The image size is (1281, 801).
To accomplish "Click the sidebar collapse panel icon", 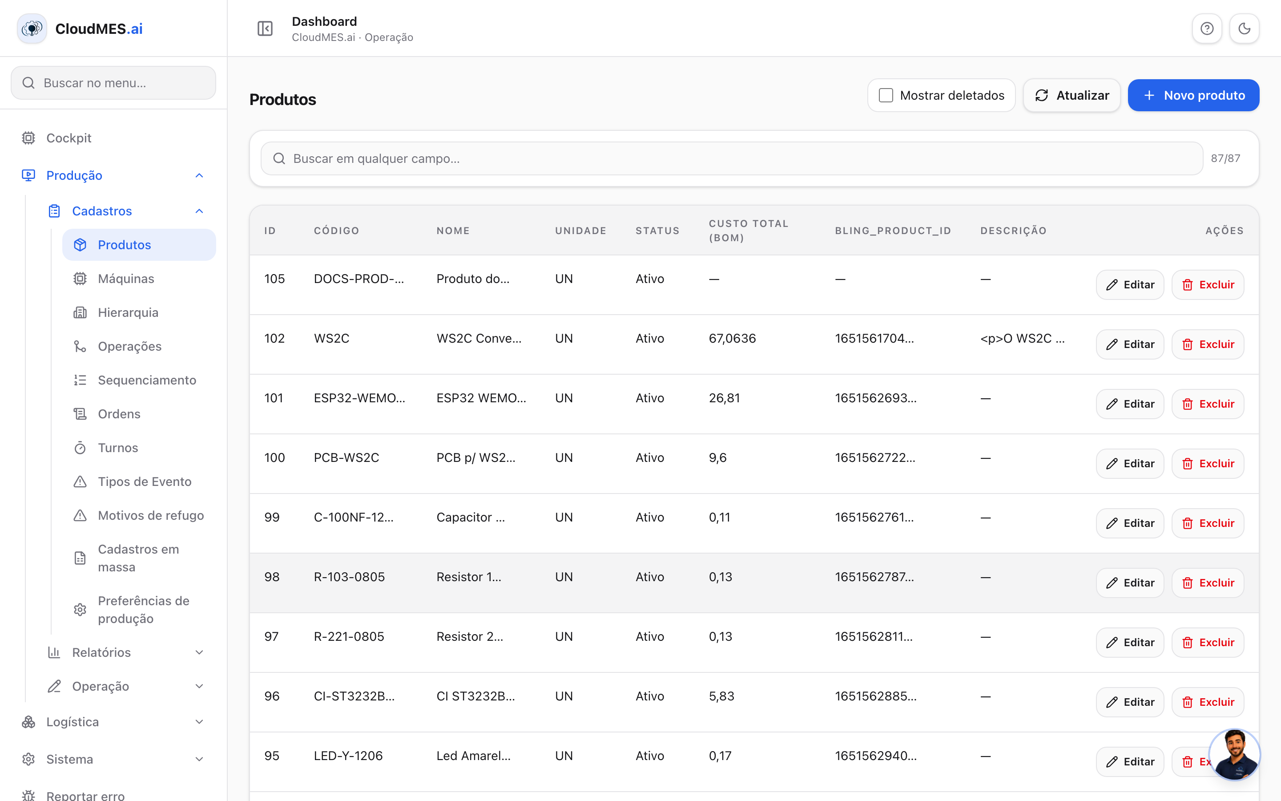I will click(x=265, y=28).
